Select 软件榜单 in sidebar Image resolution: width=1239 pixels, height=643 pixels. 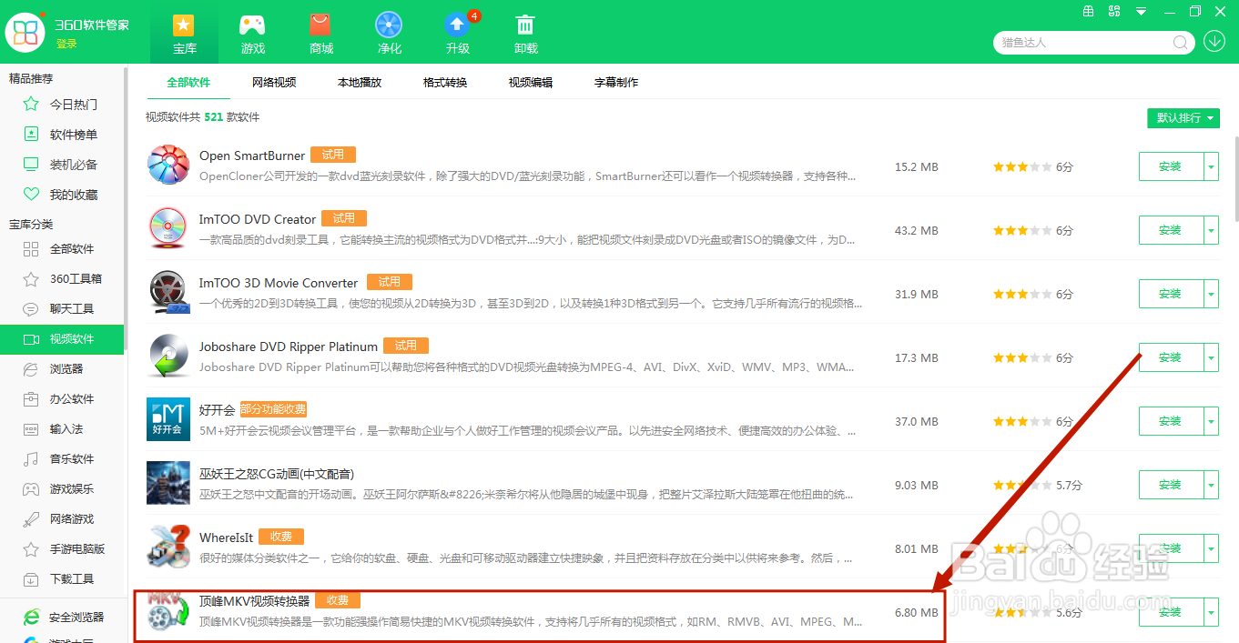(x=63, y=135)
